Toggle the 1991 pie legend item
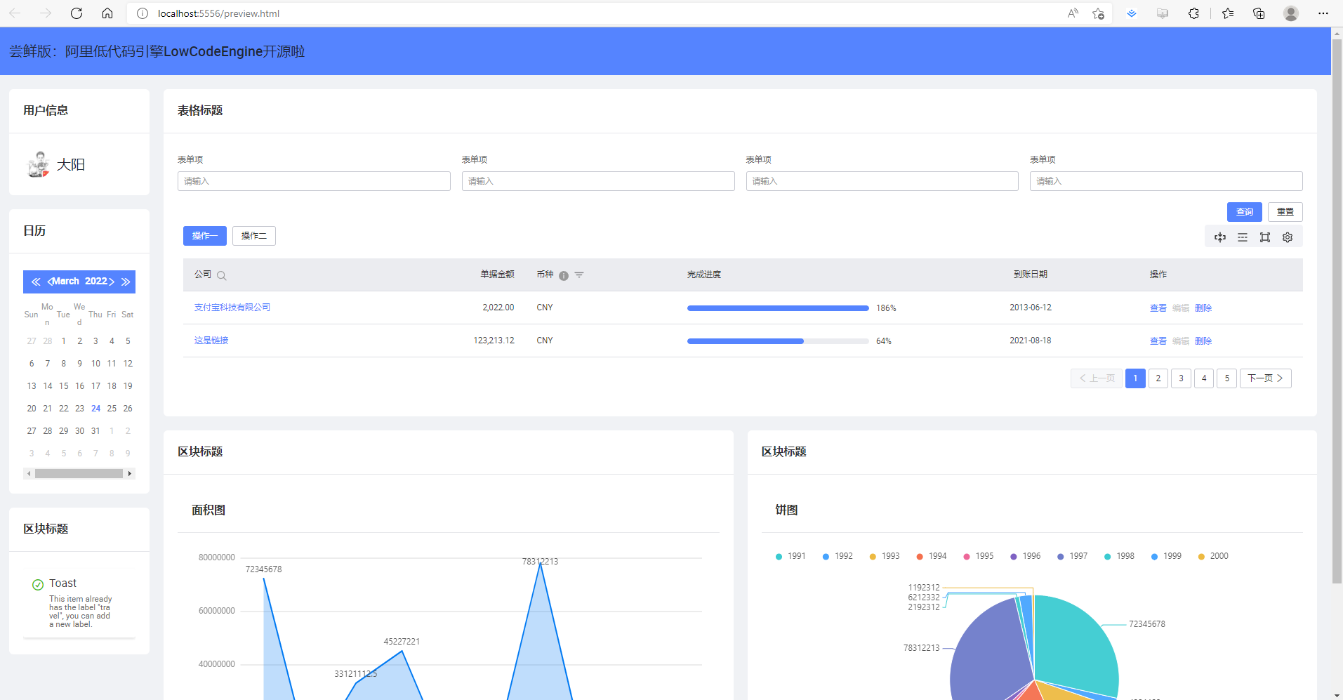The height and width of the screenshot is (700, 1343). coord(790,556)
